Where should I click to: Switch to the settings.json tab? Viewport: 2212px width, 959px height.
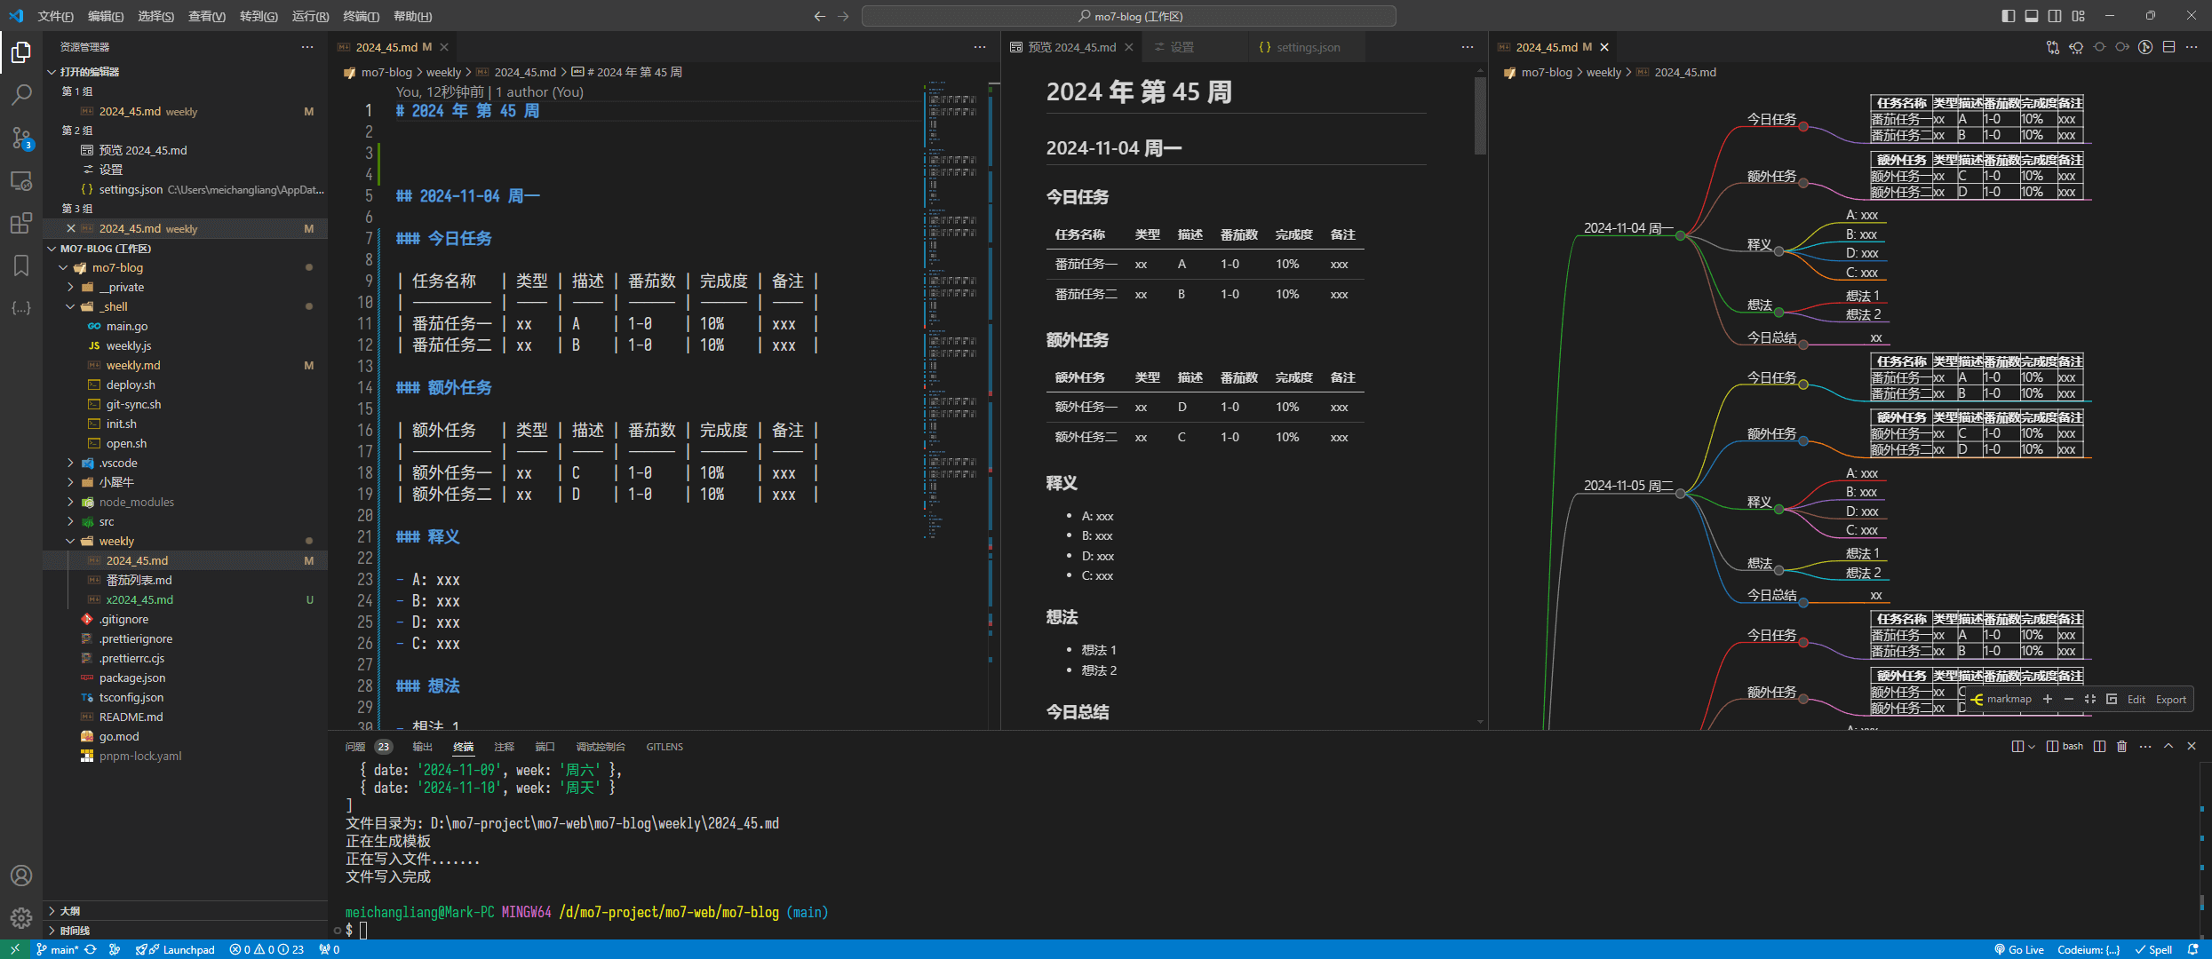click(x=1307, y=47)
